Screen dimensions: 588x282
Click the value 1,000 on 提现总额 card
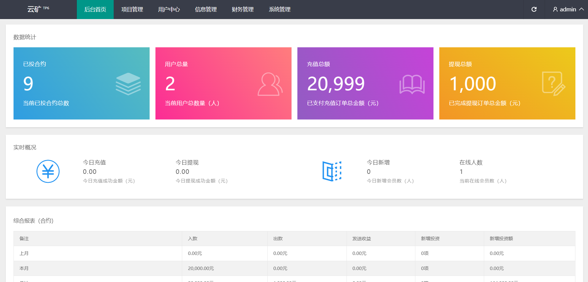click(472, 84)
